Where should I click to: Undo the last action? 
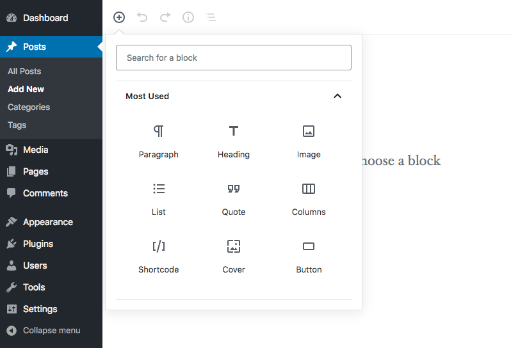142,17
